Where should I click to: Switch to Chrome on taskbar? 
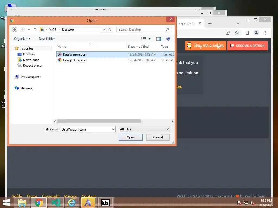(x=39, y=203)
